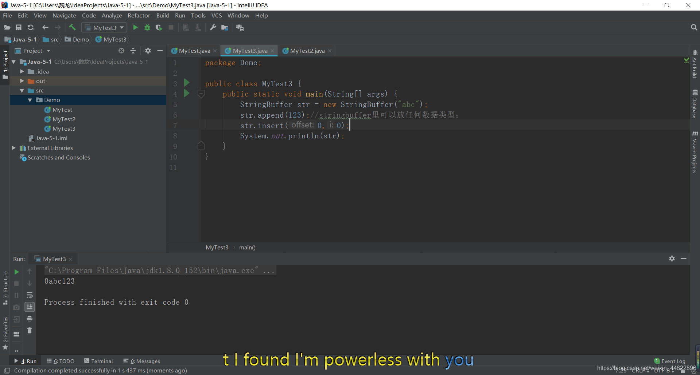Open the Messages tool window
700x375 pixels.
tap(142, 361)
